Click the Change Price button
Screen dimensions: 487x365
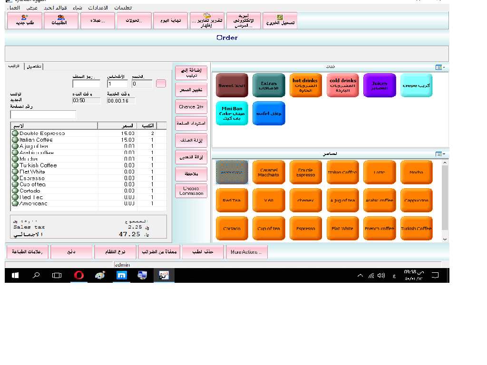point(191,90)
